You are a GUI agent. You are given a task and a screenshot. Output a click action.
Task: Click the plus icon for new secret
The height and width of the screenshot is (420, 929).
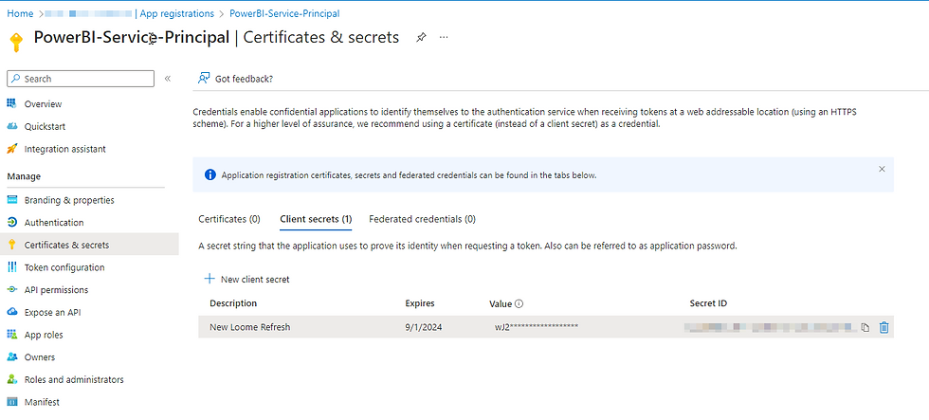[x=209, y=279]
